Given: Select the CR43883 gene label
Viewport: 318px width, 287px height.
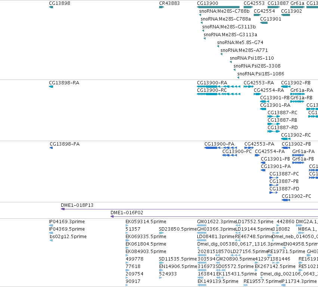Looking at the screenshot, I should click(x=169, y=3).
